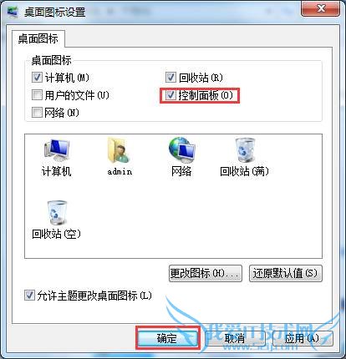
Task: Uncheck the 计算机(M) checkbox
Action: (37, 78)
